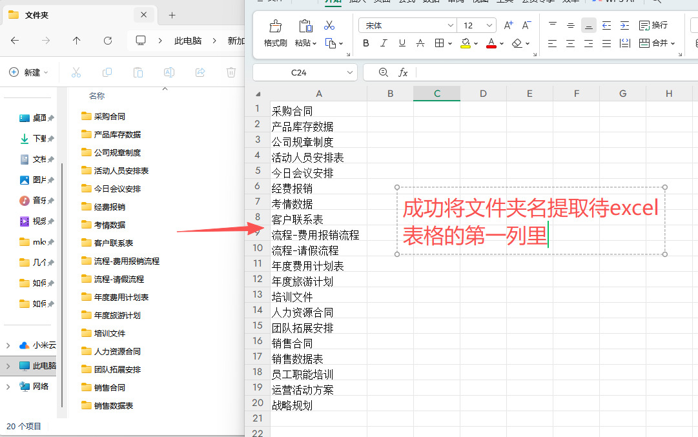Decrease indent in ribbon
The width and height of the screenshot is (698, 437).
coord(606,25)
